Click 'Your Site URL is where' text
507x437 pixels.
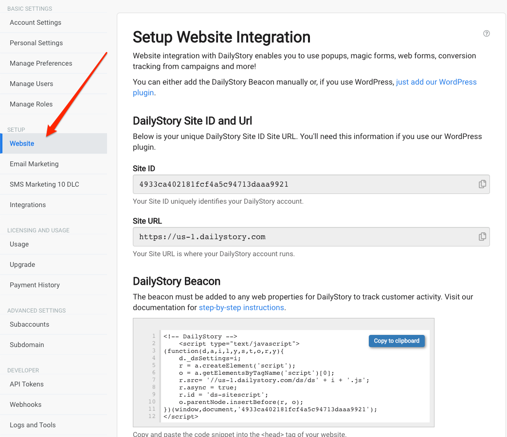[x=214, y=254]
